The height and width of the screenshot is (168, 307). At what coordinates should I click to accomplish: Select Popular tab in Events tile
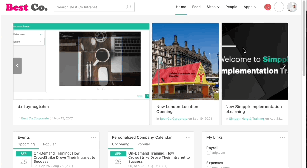tap(49, 144)
